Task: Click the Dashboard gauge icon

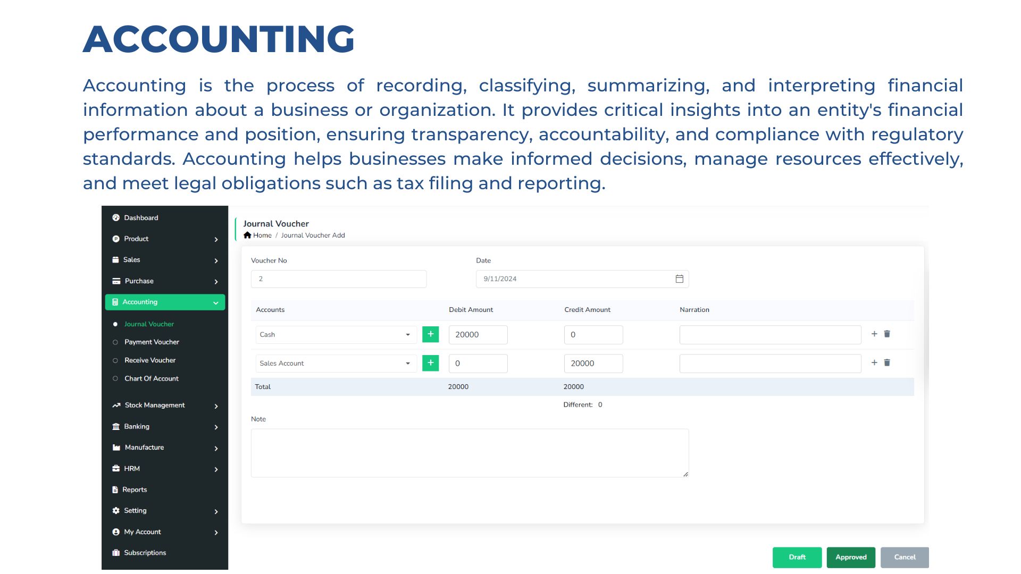Action: [116, 218]
